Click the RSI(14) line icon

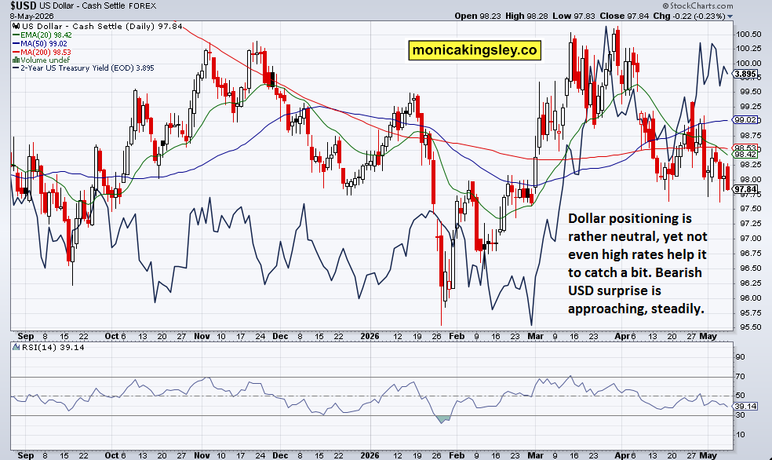(x=16, y=347)
